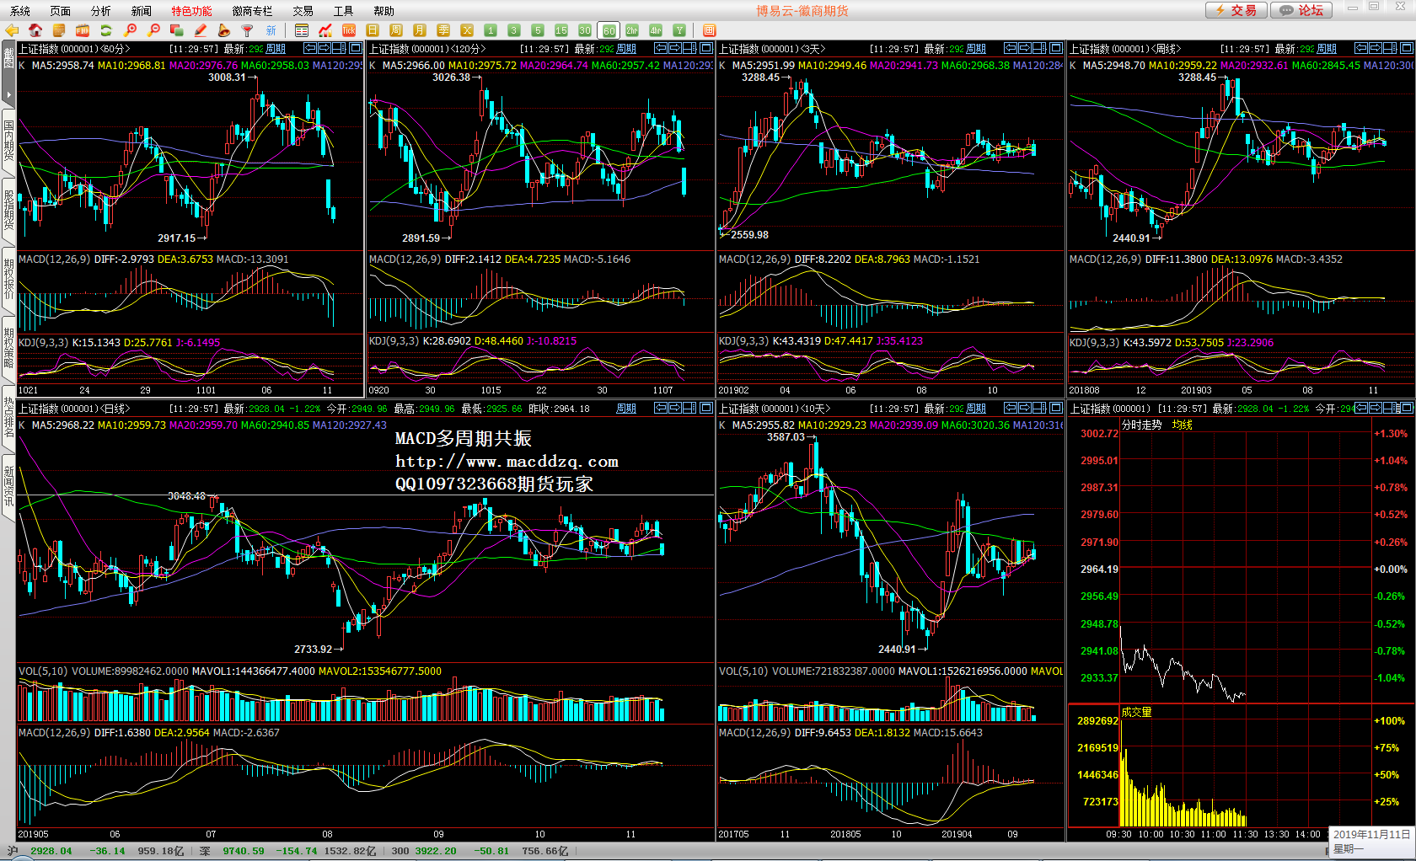Click Shanghai index value 2928.04 in status bar
The image size is (1416, 861).
(x=51, y=851)
